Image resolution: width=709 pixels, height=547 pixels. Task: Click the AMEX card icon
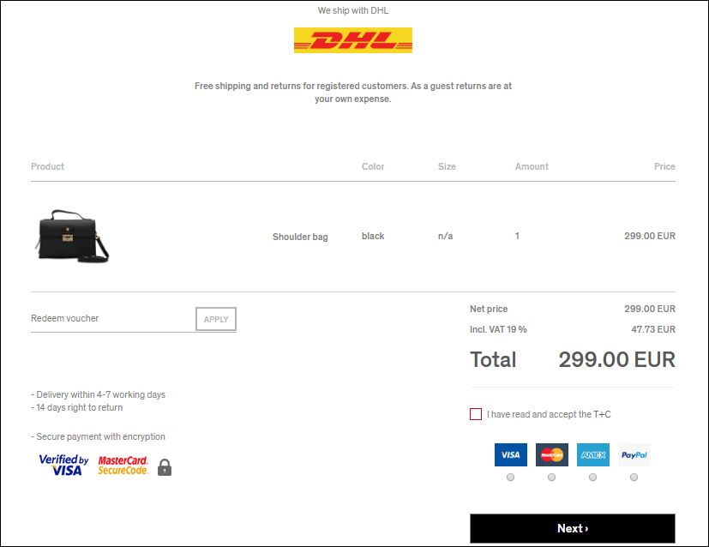click(592, 454)
